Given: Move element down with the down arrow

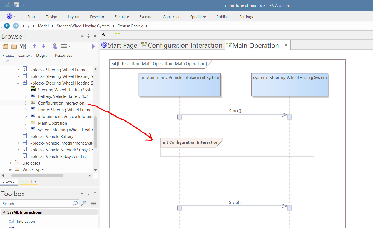Looking at the screenshot, I should 43,46.
